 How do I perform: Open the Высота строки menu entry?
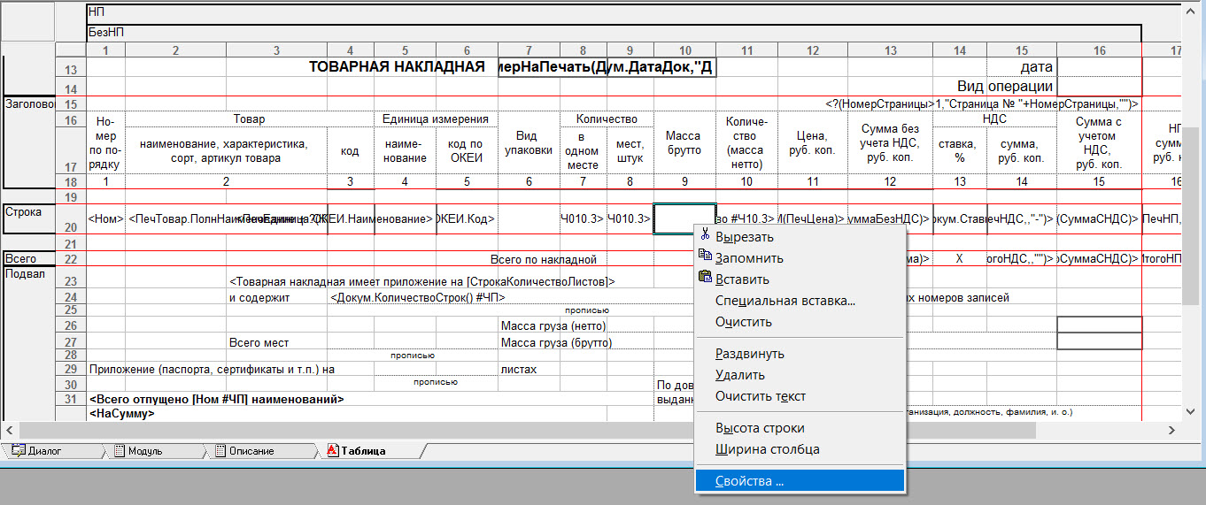pyautogui.click(x=800, y=428)
